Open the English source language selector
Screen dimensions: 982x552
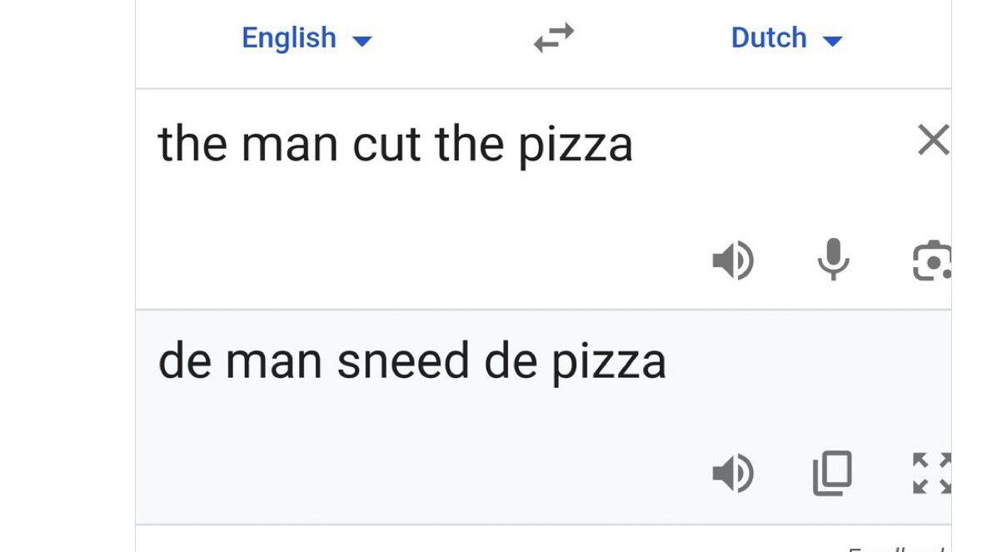click(x=289, y=38)
